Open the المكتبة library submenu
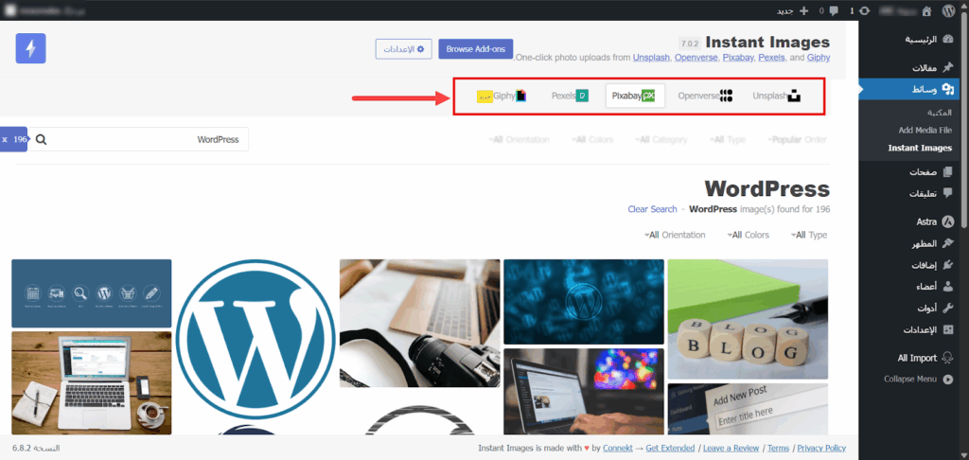Image resolution: width=969 pixels, height=460 pixels. point(940,114)
